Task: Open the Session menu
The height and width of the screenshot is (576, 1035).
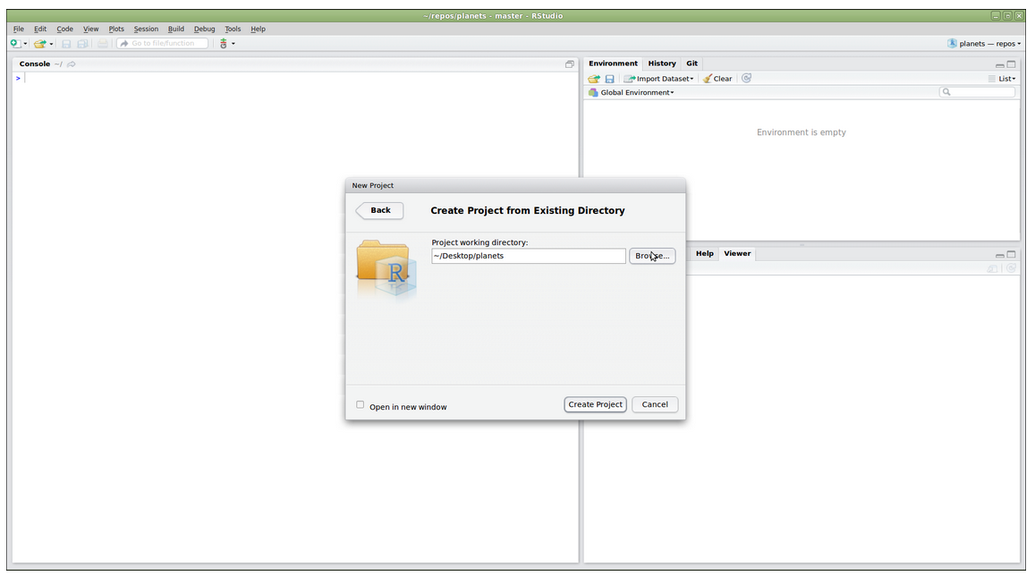Action: tap(146, 29)
